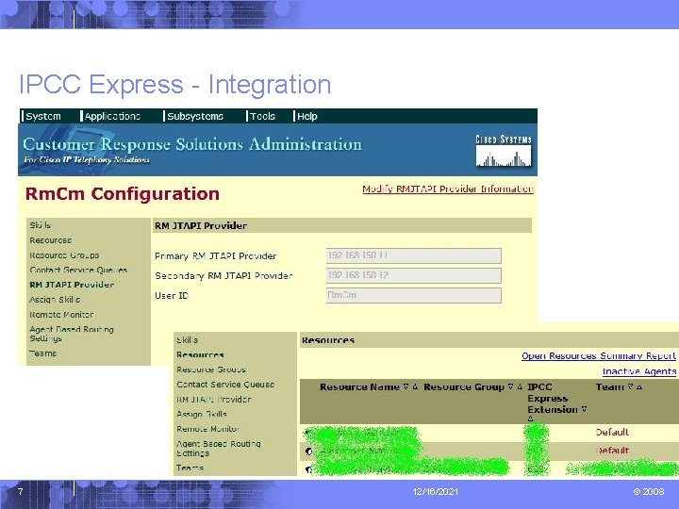Open Agent Based Routing Settings in RM JTAPI sidebar

(x=72, y=334)
